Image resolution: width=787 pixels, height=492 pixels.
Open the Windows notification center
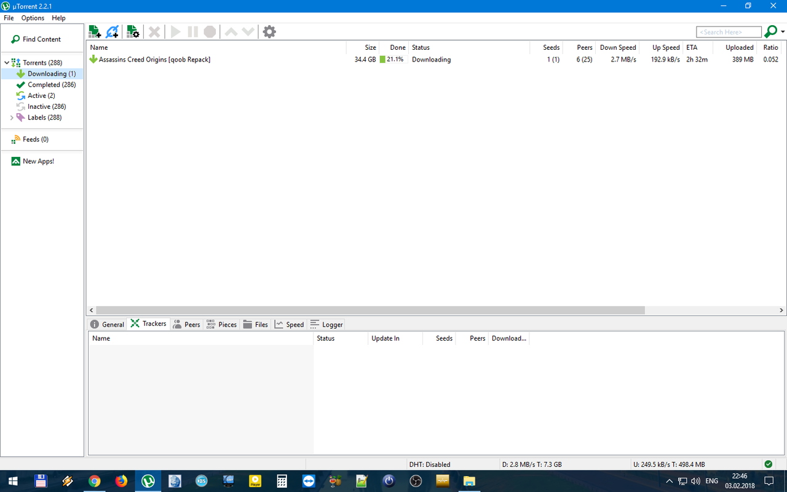[769, 481]
